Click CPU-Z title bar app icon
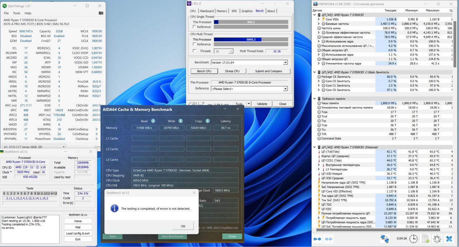459x247 pixels. (189, 4)
